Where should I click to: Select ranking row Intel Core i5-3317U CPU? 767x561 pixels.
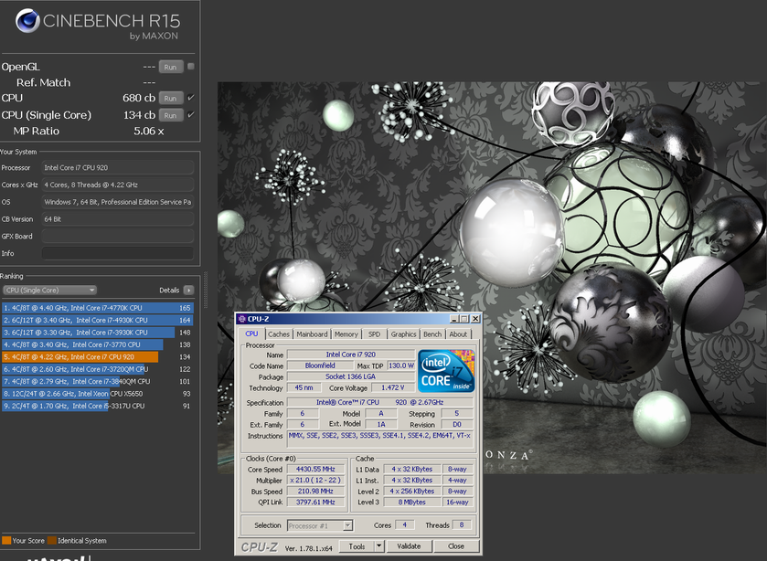(x=97, y=406)
